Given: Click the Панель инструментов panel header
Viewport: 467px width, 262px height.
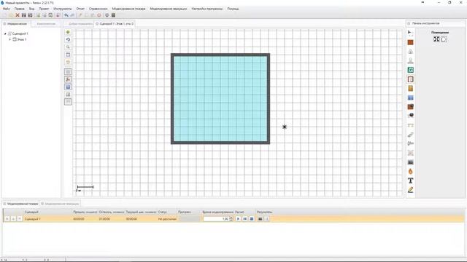Looking at the screenshot, I should tap(425, 23).
